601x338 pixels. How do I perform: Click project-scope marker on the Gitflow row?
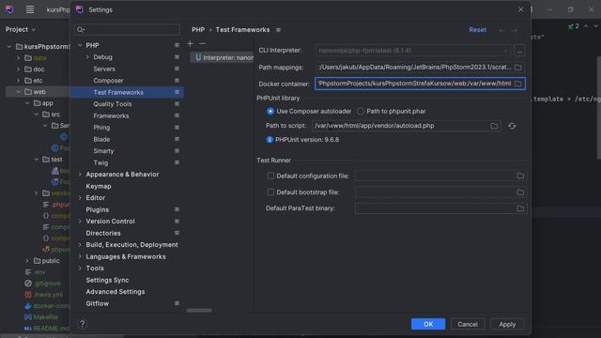pyautogui.click(x=177, y=303)
